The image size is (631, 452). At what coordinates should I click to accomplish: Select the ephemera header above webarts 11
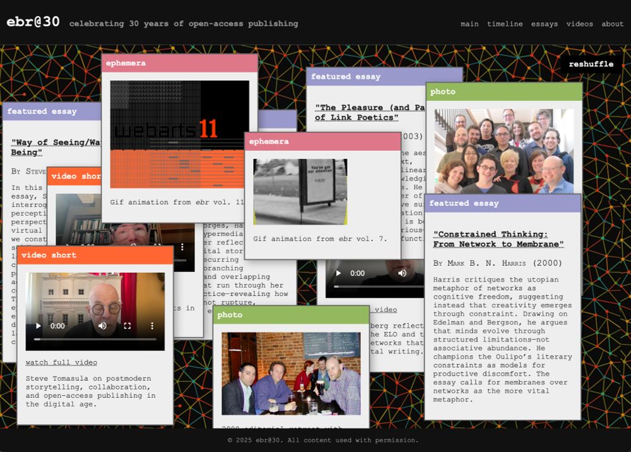[x=179, y=63]
